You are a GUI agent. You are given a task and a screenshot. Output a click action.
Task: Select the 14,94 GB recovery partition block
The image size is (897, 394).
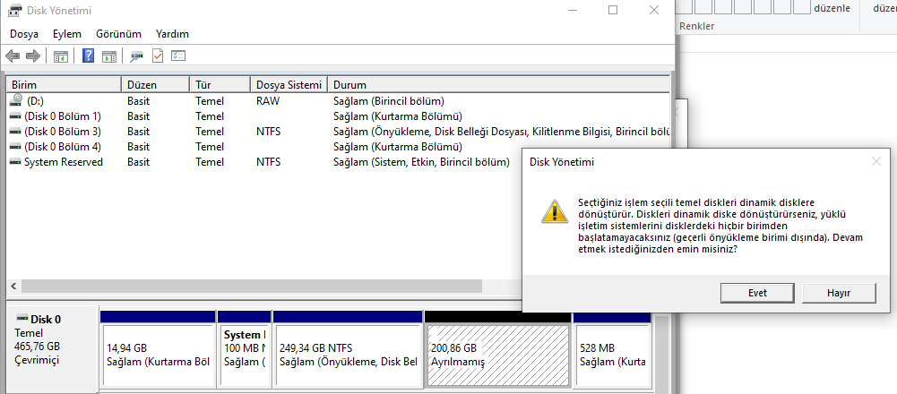click(x=158, y=349)
